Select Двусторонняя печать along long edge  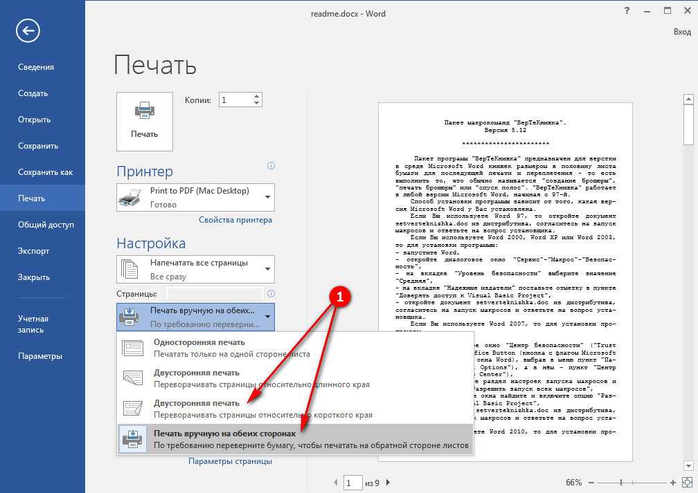[295, 378]
